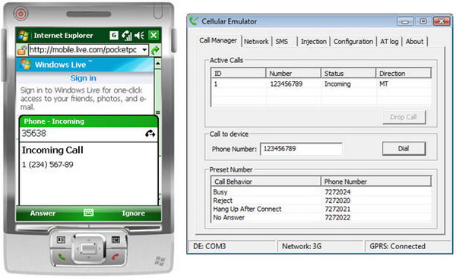The width and height of the screenshot is (456, 278).
Task: Click the incoming call arrow icon beside 35638
Action: (150, 134)
